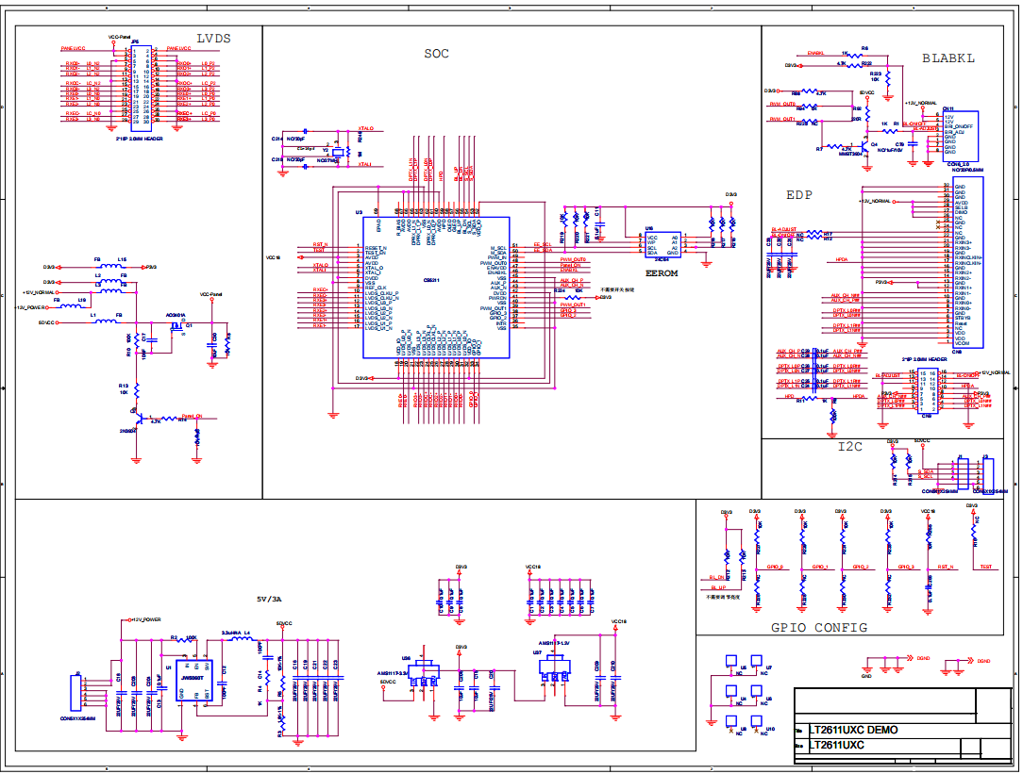Select the CN9 2*8P header
1023x774 pixels.
pyautogui.click(x=928, y=389)
